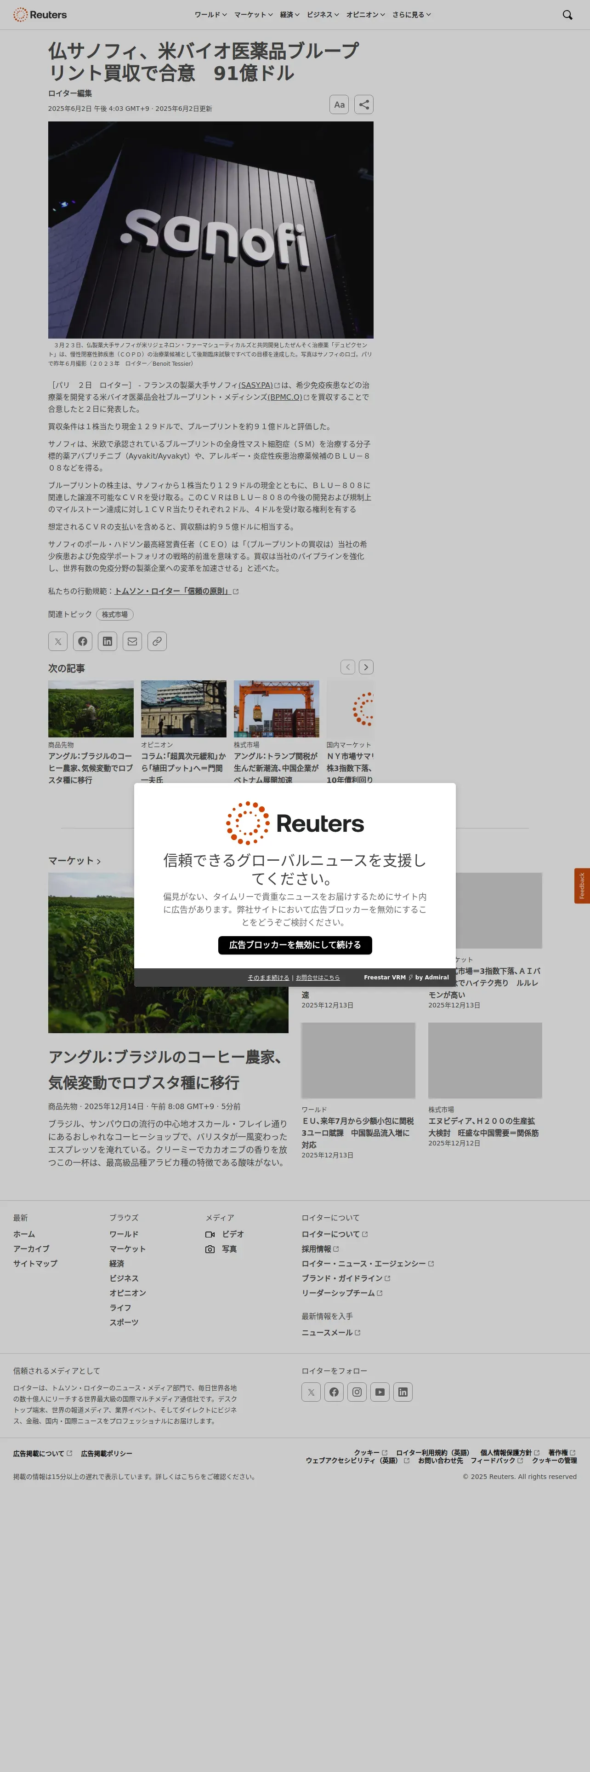Expand the 経済 header menu
Screen dimensions: 590x1772
[x=290, y=14]
